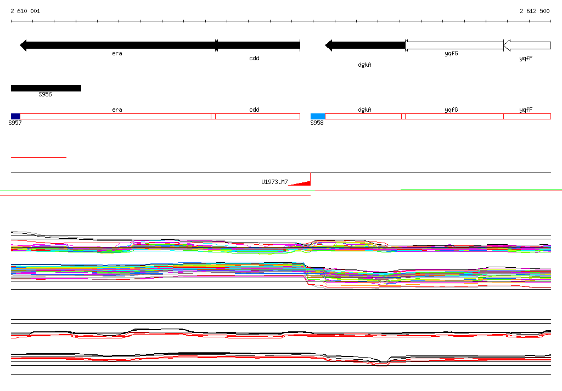Click the 2 612 500 end coordinate
Image resolution: width=562 pixels, height=391 pixels.
(535, 11)
